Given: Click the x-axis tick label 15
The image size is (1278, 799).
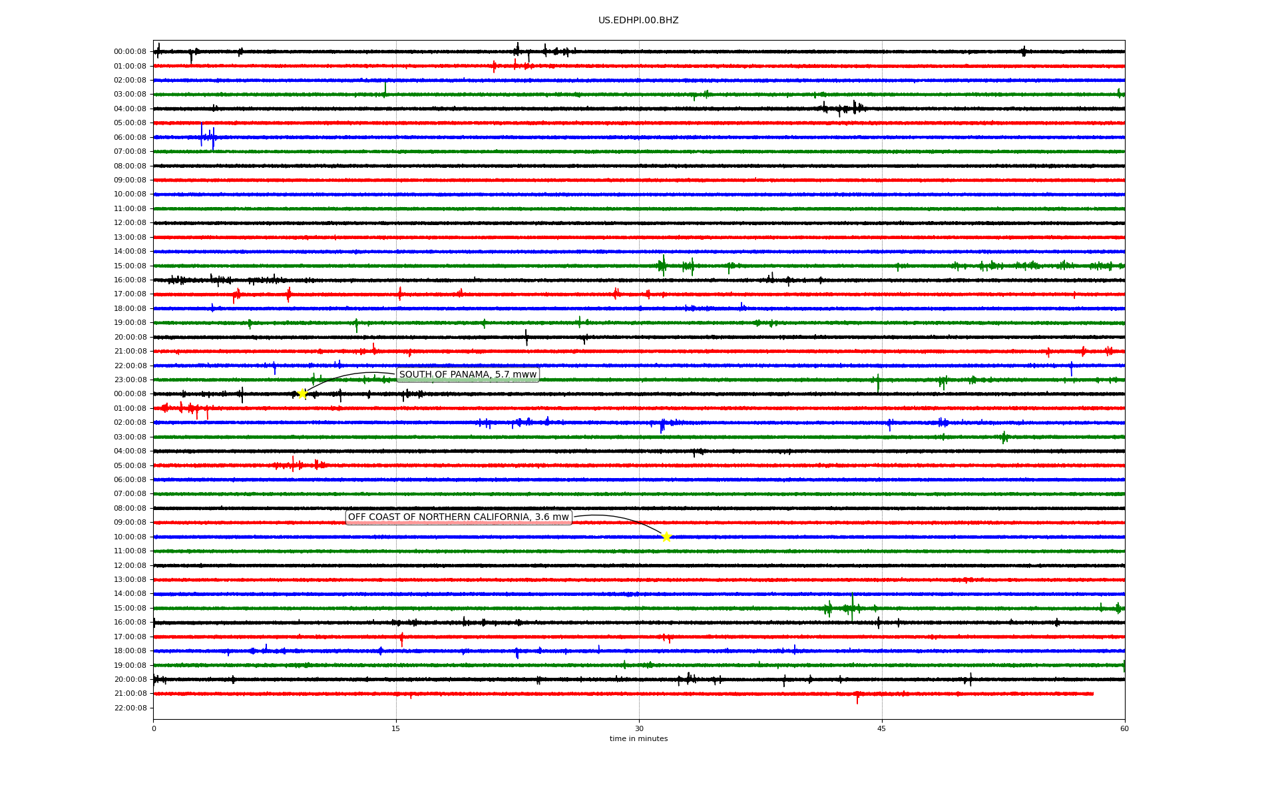Looking at the screenshot, I should pos(396,728).
